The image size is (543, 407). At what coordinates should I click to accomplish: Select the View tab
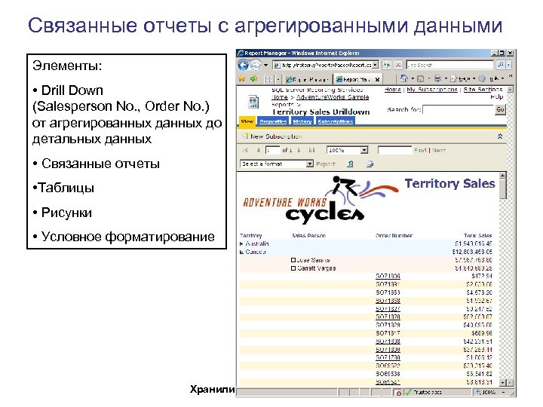[247, 121]
